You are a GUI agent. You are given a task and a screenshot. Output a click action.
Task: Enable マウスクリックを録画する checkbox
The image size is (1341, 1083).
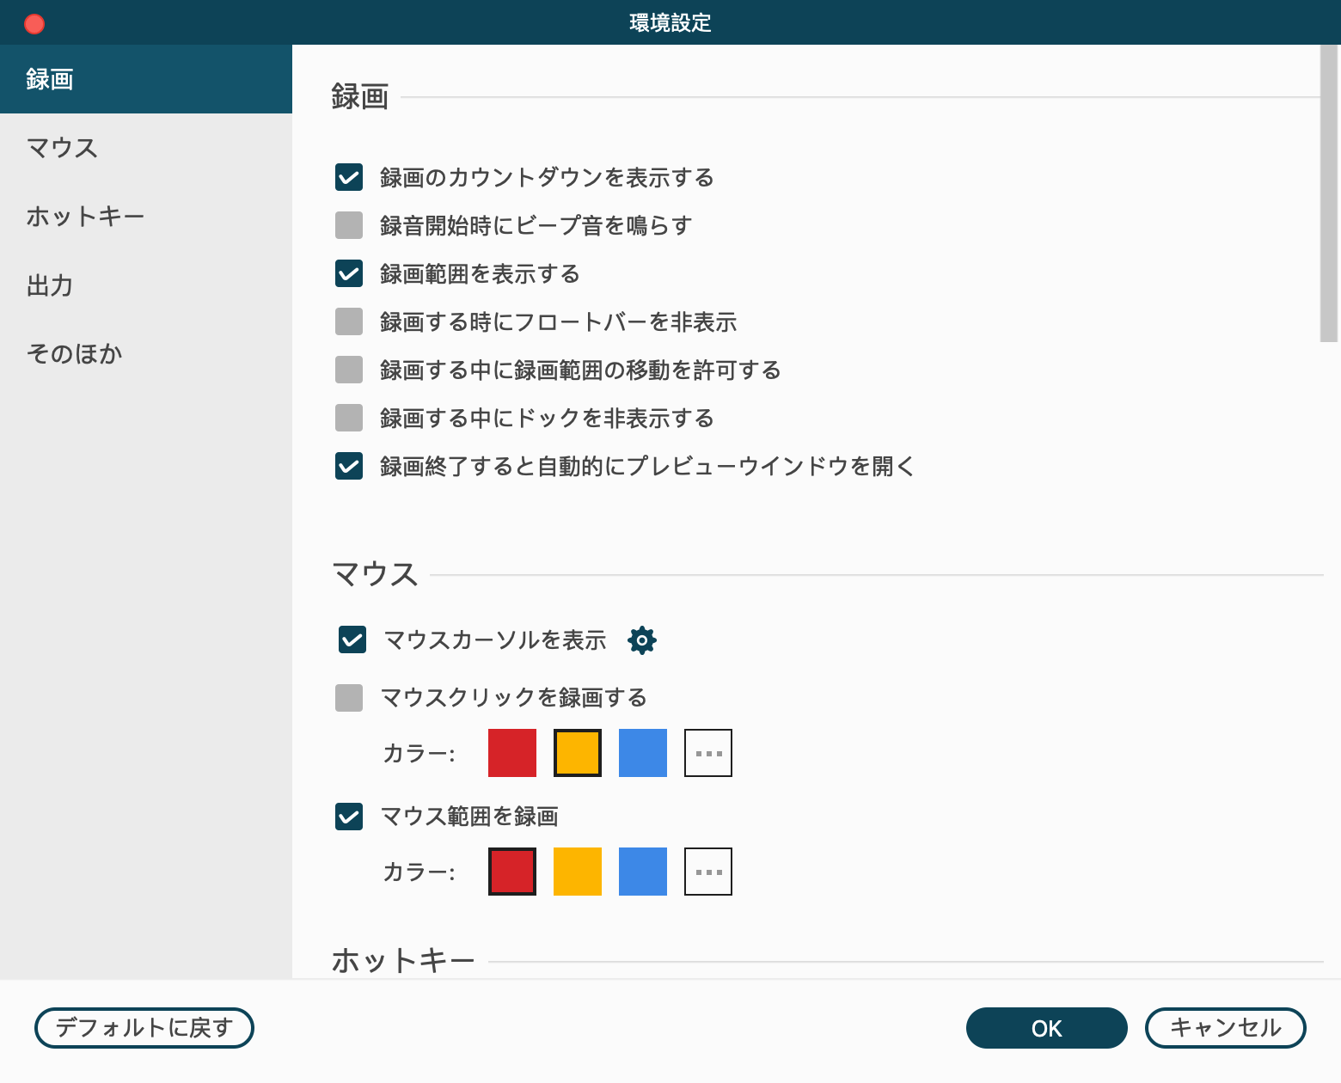click(349, 698)
